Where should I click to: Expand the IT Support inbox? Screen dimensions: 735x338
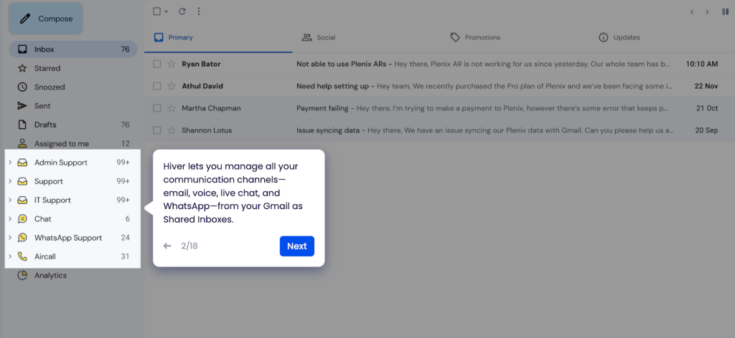click(10, 200)
